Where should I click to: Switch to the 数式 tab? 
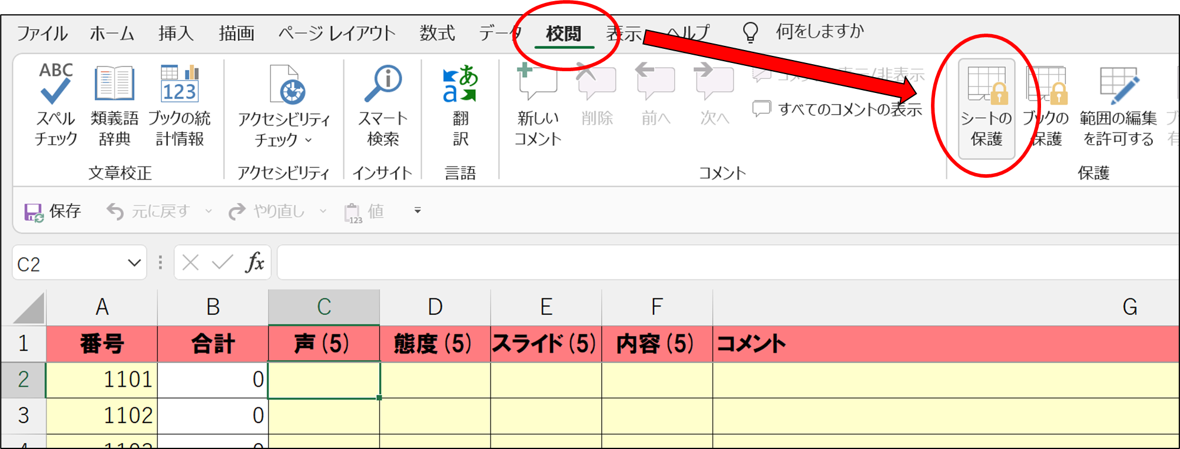pos(437,33)
